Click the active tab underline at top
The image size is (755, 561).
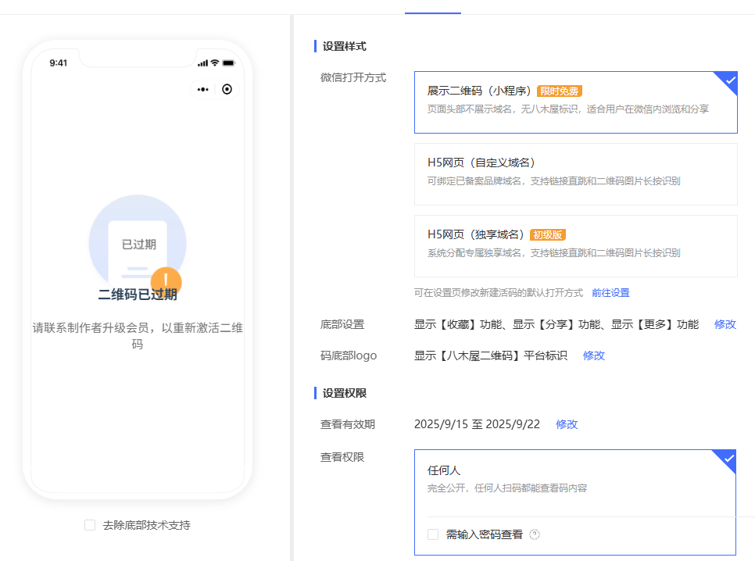433,13
